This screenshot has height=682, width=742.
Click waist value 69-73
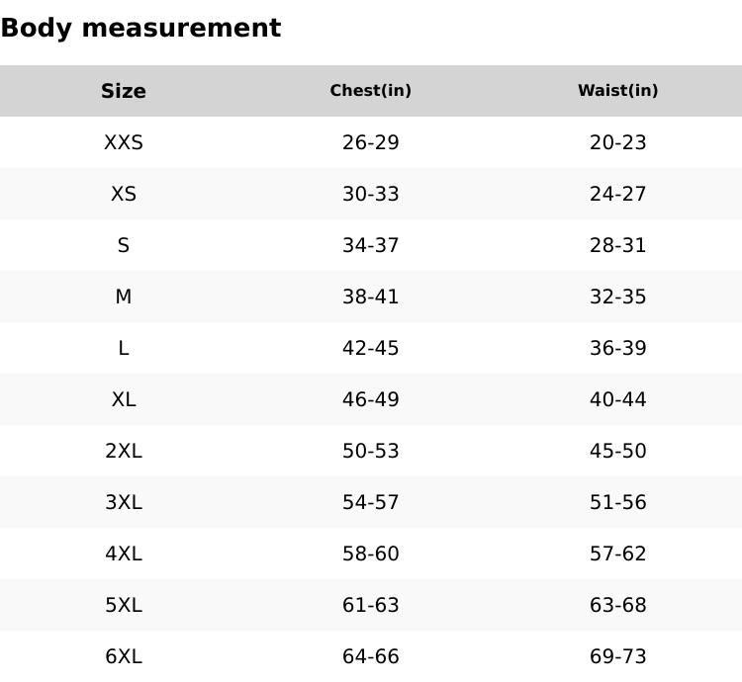(x=618, y=656)
